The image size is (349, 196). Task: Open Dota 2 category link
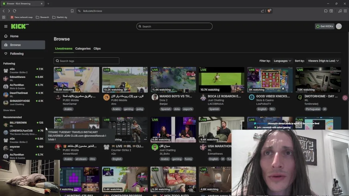(x=163, y=100)
